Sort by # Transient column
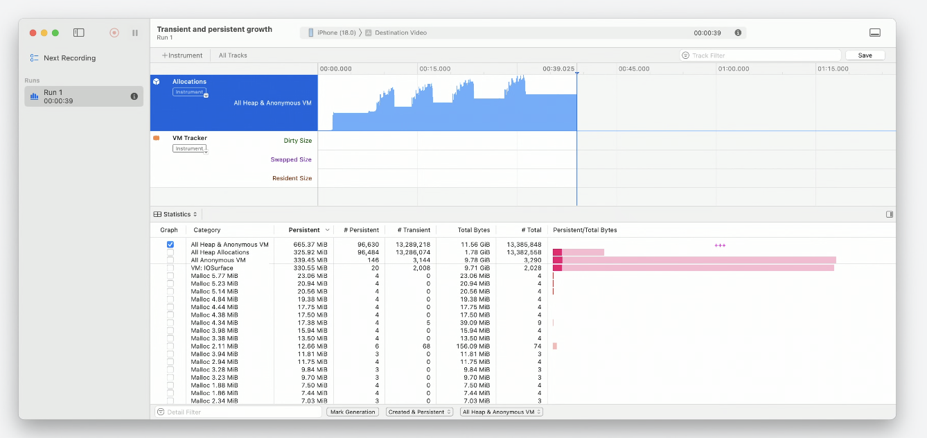This screenshot has width=927, height=438. tap(414, 230)
